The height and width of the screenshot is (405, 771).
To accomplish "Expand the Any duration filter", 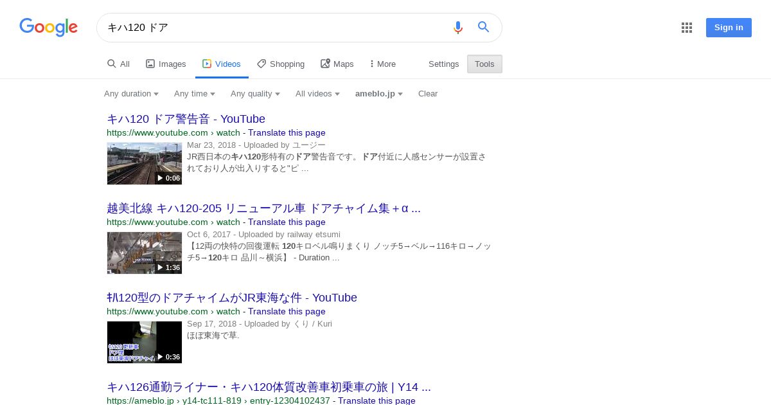I will (131, 94).
